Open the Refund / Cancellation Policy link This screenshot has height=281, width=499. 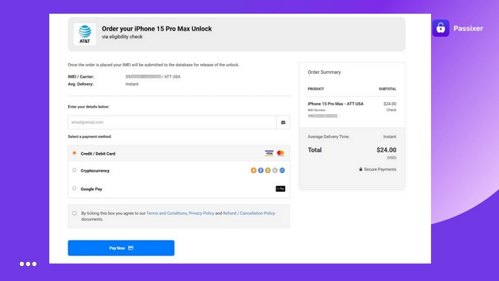(249, 214)
